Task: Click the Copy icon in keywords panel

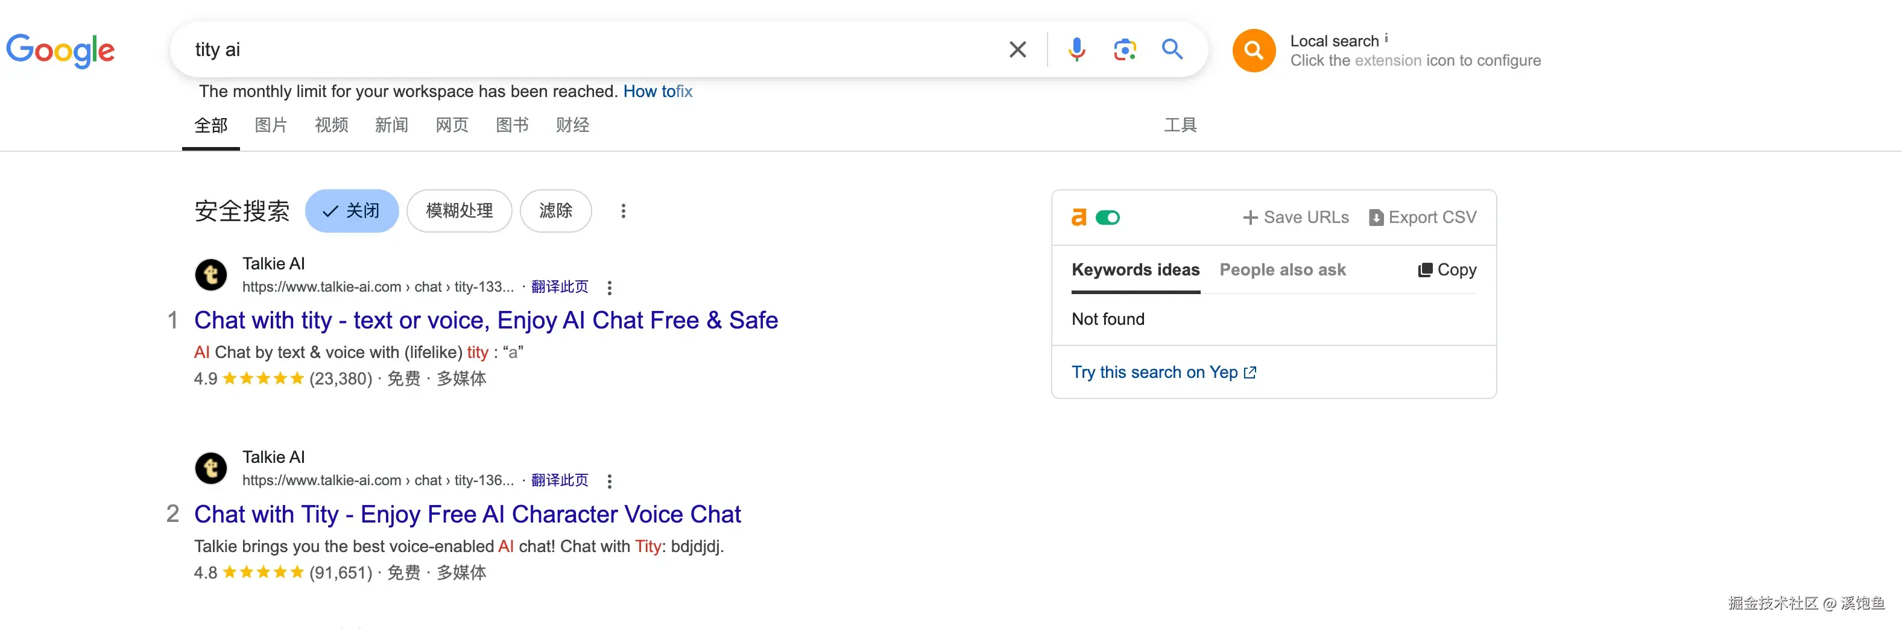Action: tap(1425, 270)
